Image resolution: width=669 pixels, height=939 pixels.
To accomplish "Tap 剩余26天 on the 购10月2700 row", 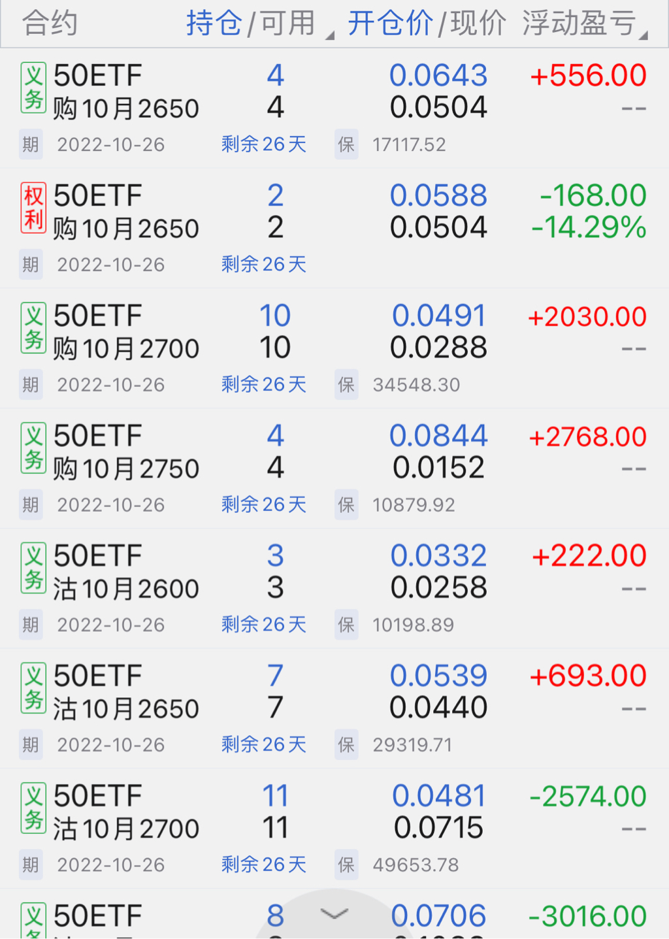I will point(263,384).
